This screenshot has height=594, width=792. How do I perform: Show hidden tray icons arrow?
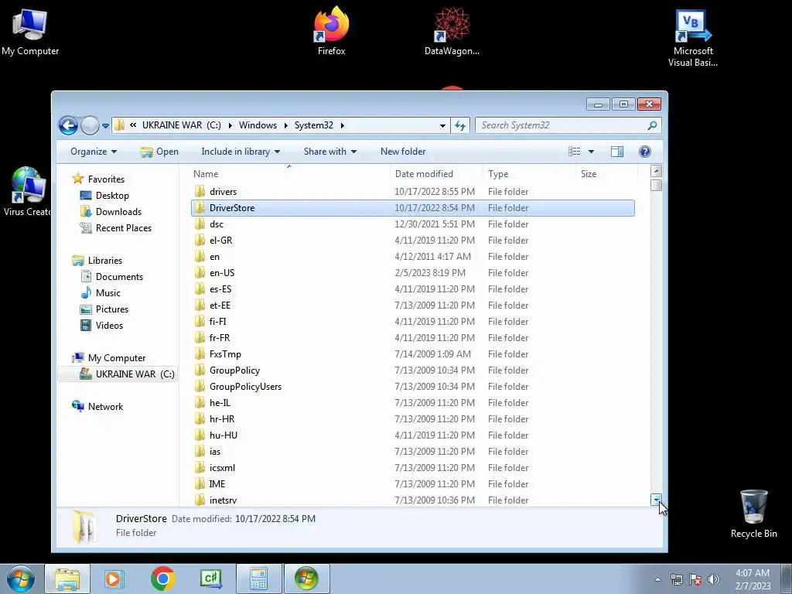(657, 579)
